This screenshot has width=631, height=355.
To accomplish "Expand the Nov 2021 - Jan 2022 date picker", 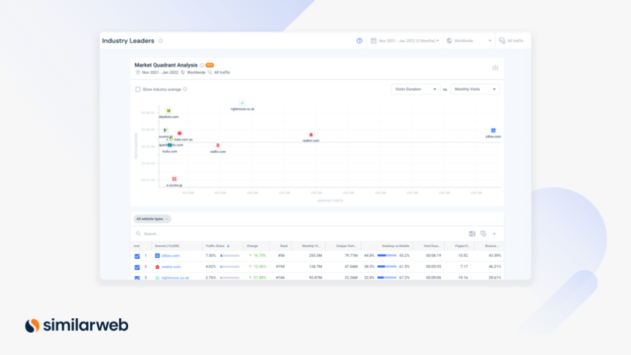I will click(x=405, y=41).
